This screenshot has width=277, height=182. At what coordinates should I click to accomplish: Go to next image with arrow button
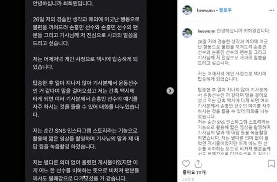(x=170, y=91)
